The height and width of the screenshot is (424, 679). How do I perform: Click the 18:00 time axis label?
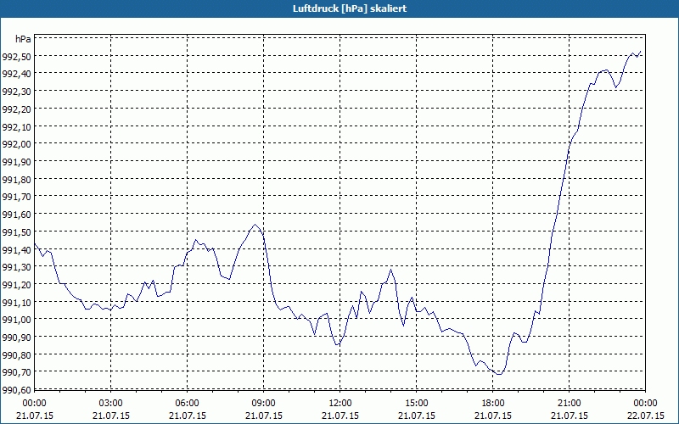493,404
